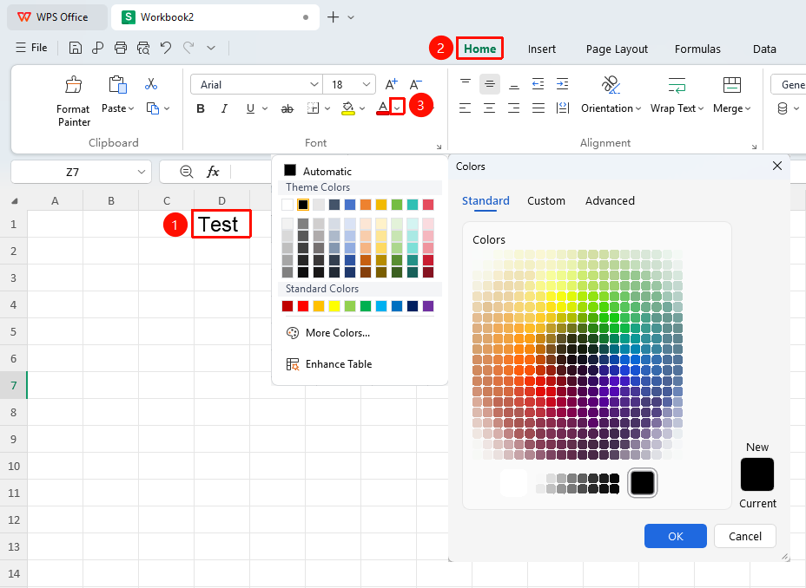Increase font size with the A+ icon

(x=391, y=84)
